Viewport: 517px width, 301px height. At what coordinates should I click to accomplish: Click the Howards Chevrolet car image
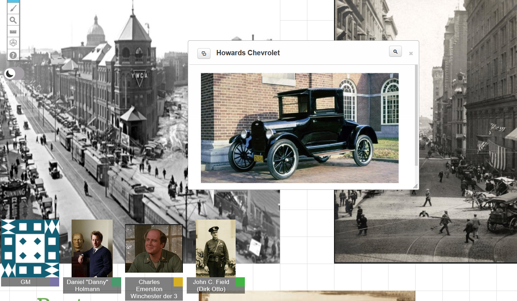click(x=299, y=128)
